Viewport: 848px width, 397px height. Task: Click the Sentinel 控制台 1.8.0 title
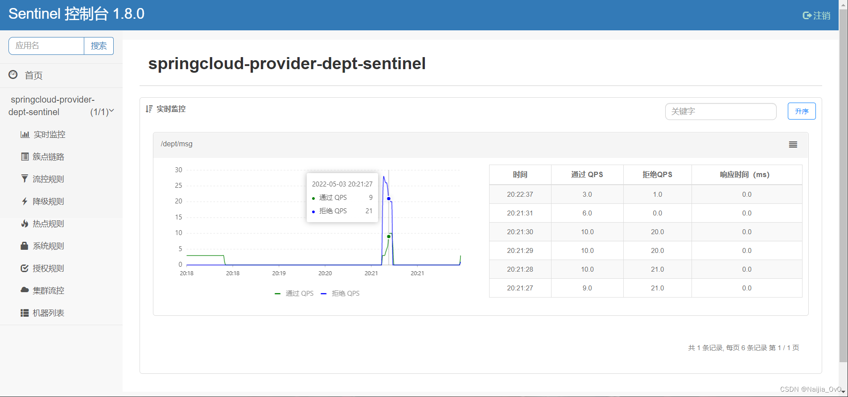click(x=76, y=14)
